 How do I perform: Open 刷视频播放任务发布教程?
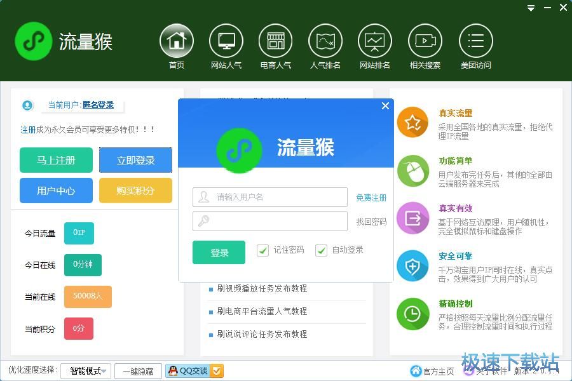tap(262, 288)
